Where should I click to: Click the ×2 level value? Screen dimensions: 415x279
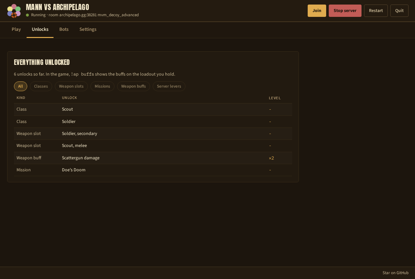click(271, 158)
